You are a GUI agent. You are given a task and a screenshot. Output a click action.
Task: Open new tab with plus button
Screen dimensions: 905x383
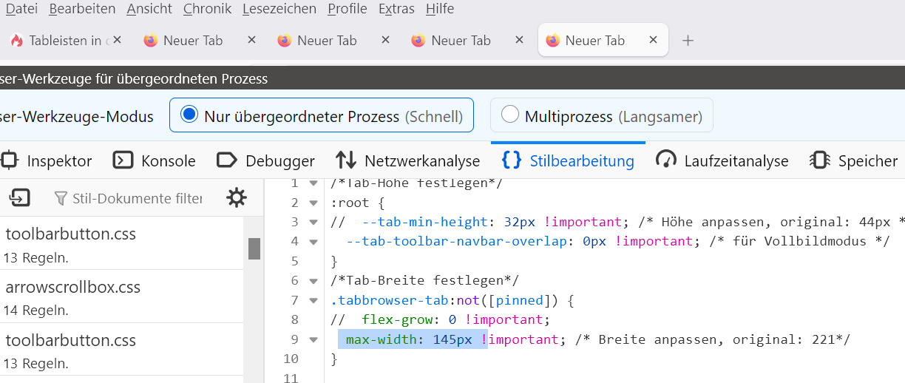tap(688, 41)
